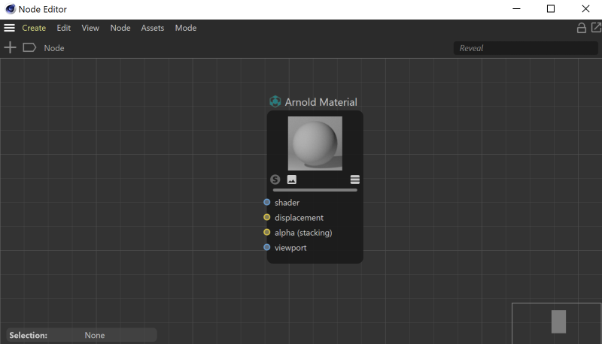
Task: Open the hamburger menu in the menu bar
Action: coord(9,28)
